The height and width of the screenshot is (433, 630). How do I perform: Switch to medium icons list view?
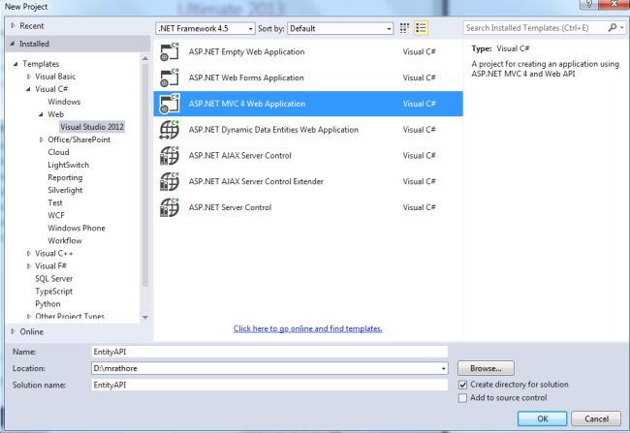pos(421,28)
